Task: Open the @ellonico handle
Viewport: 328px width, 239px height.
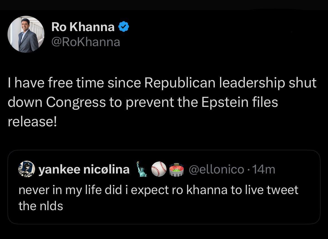Action: click(x=216, y=169)
